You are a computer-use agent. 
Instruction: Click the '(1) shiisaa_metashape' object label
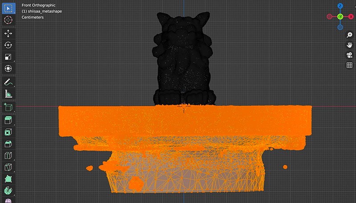click(42, 11)
